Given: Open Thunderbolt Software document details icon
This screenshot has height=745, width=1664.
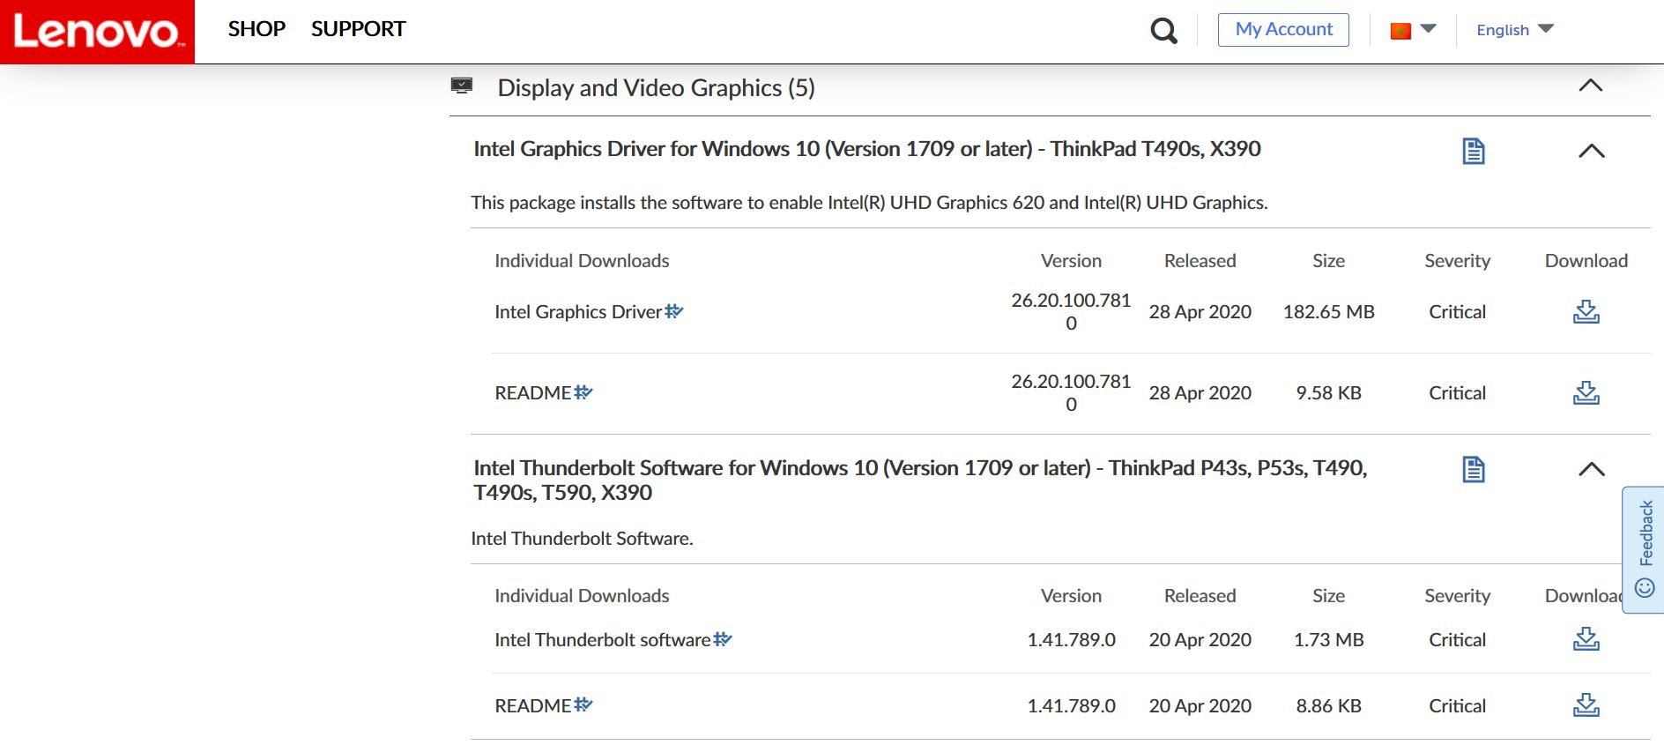Looking at the screenshot, I should click(1473, 470).
